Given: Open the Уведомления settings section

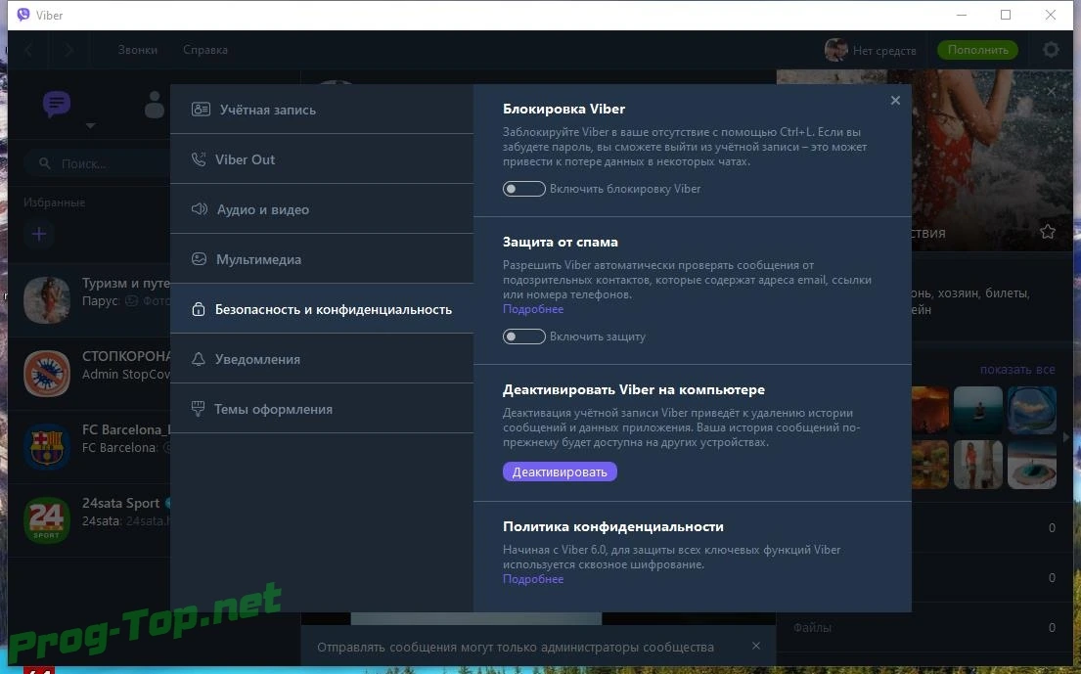Looking at the screenshot, I should pyautogui.click(x=322, y=359).
